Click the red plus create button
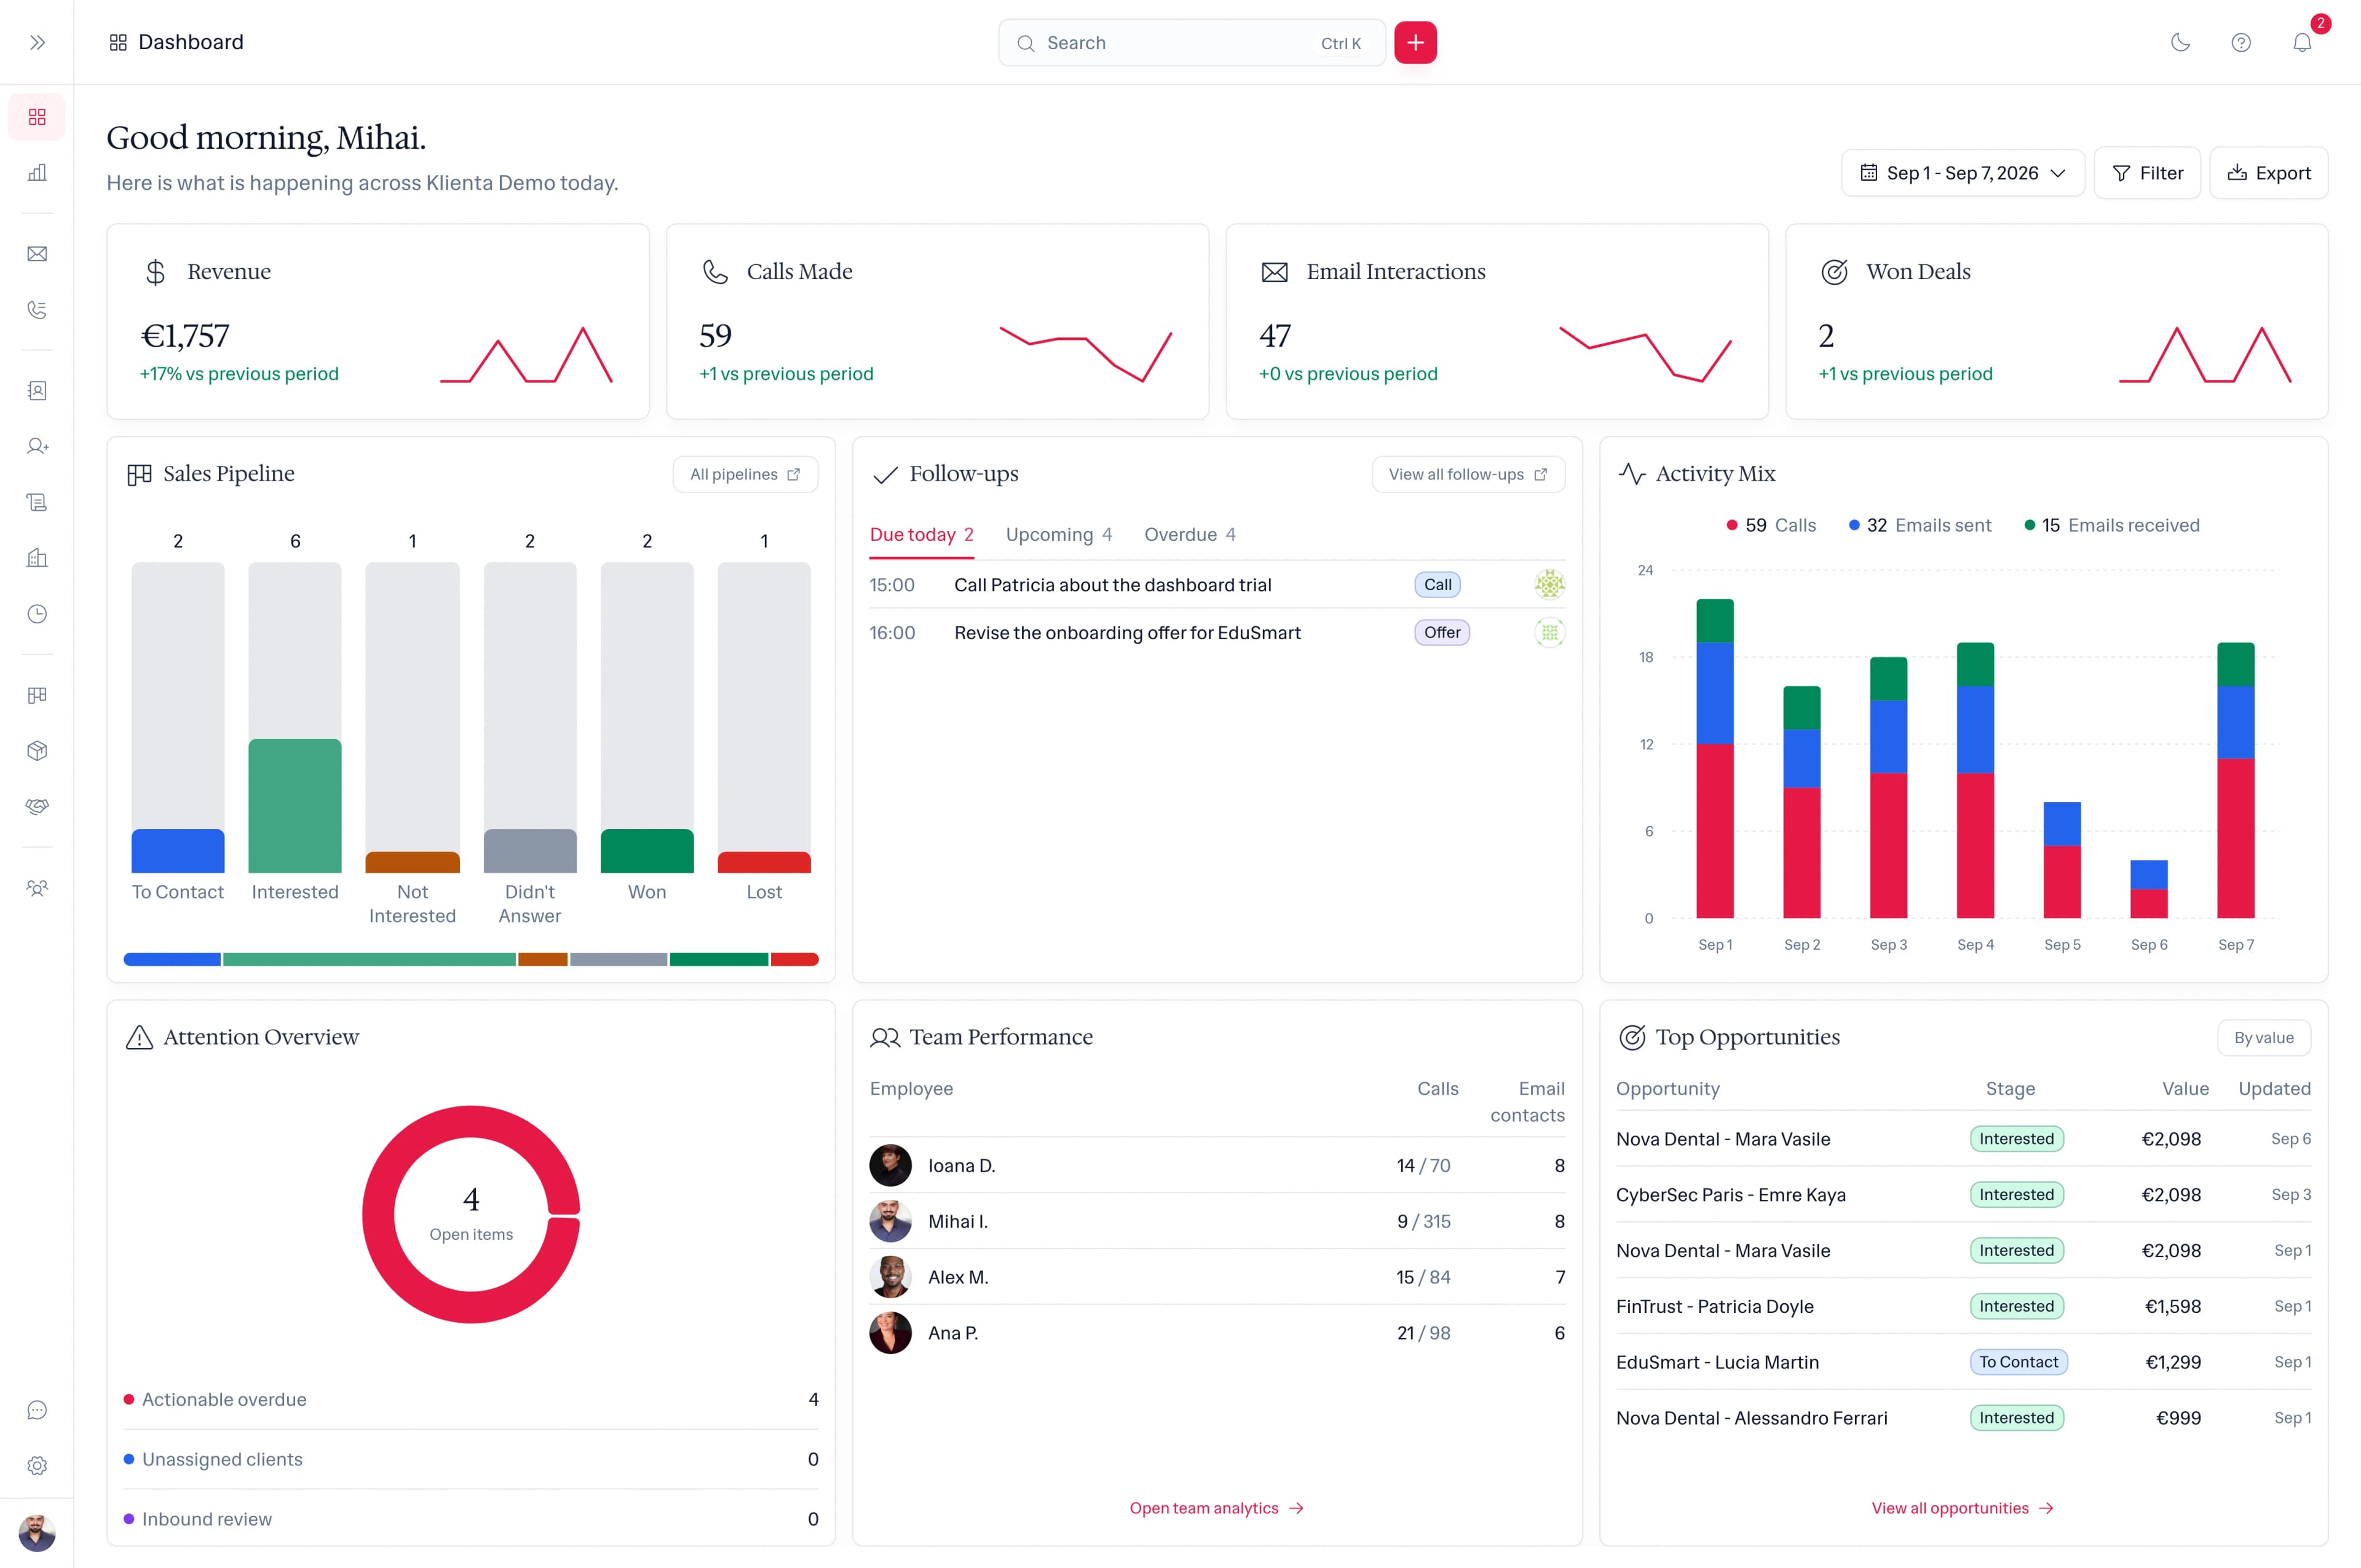2361x1568 pixels. point(1415,42)
